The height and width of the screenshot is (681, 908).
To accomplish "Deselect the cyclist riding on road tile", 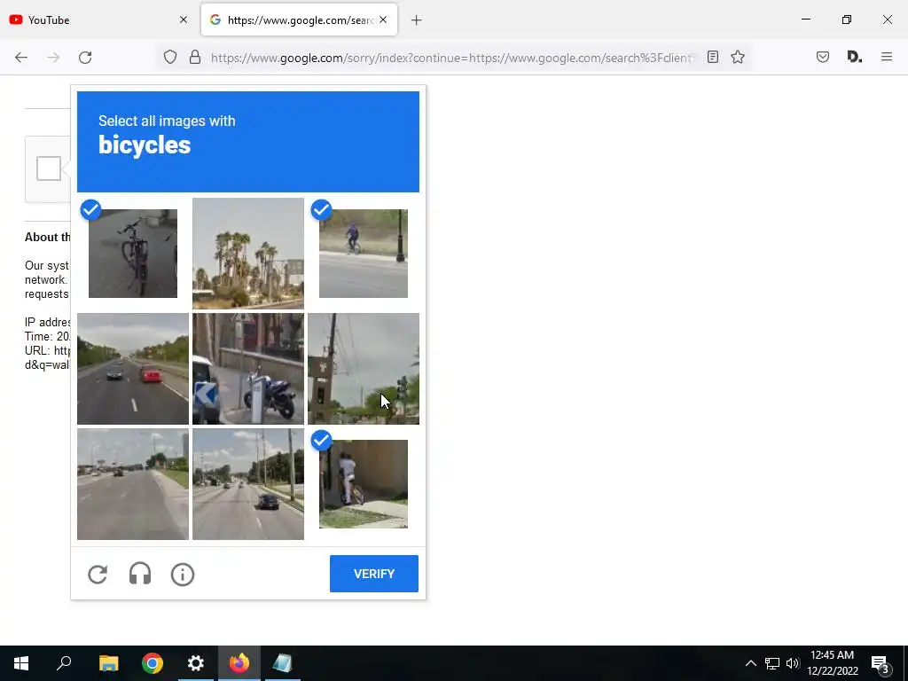I will (363, 254).
